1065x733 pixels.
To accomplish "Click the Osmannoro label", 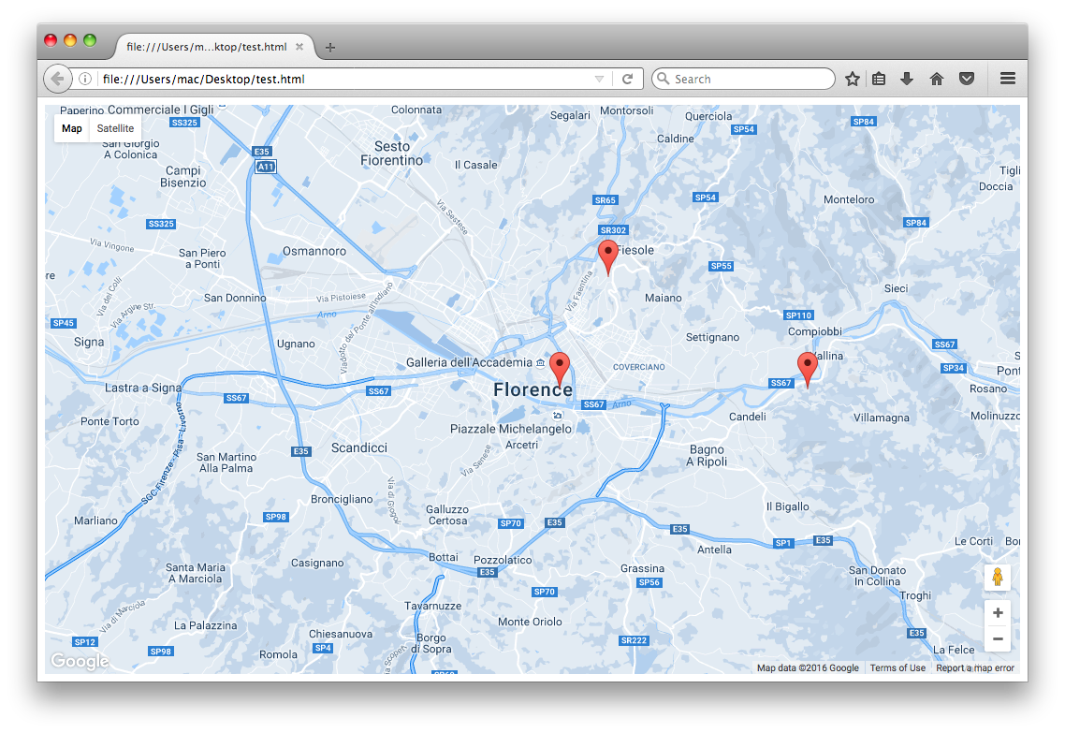I will 314,251.
